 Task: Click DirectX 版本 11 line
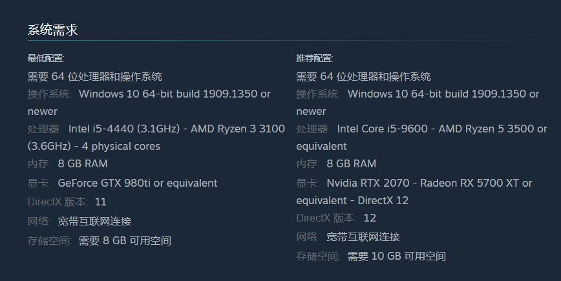67,202
